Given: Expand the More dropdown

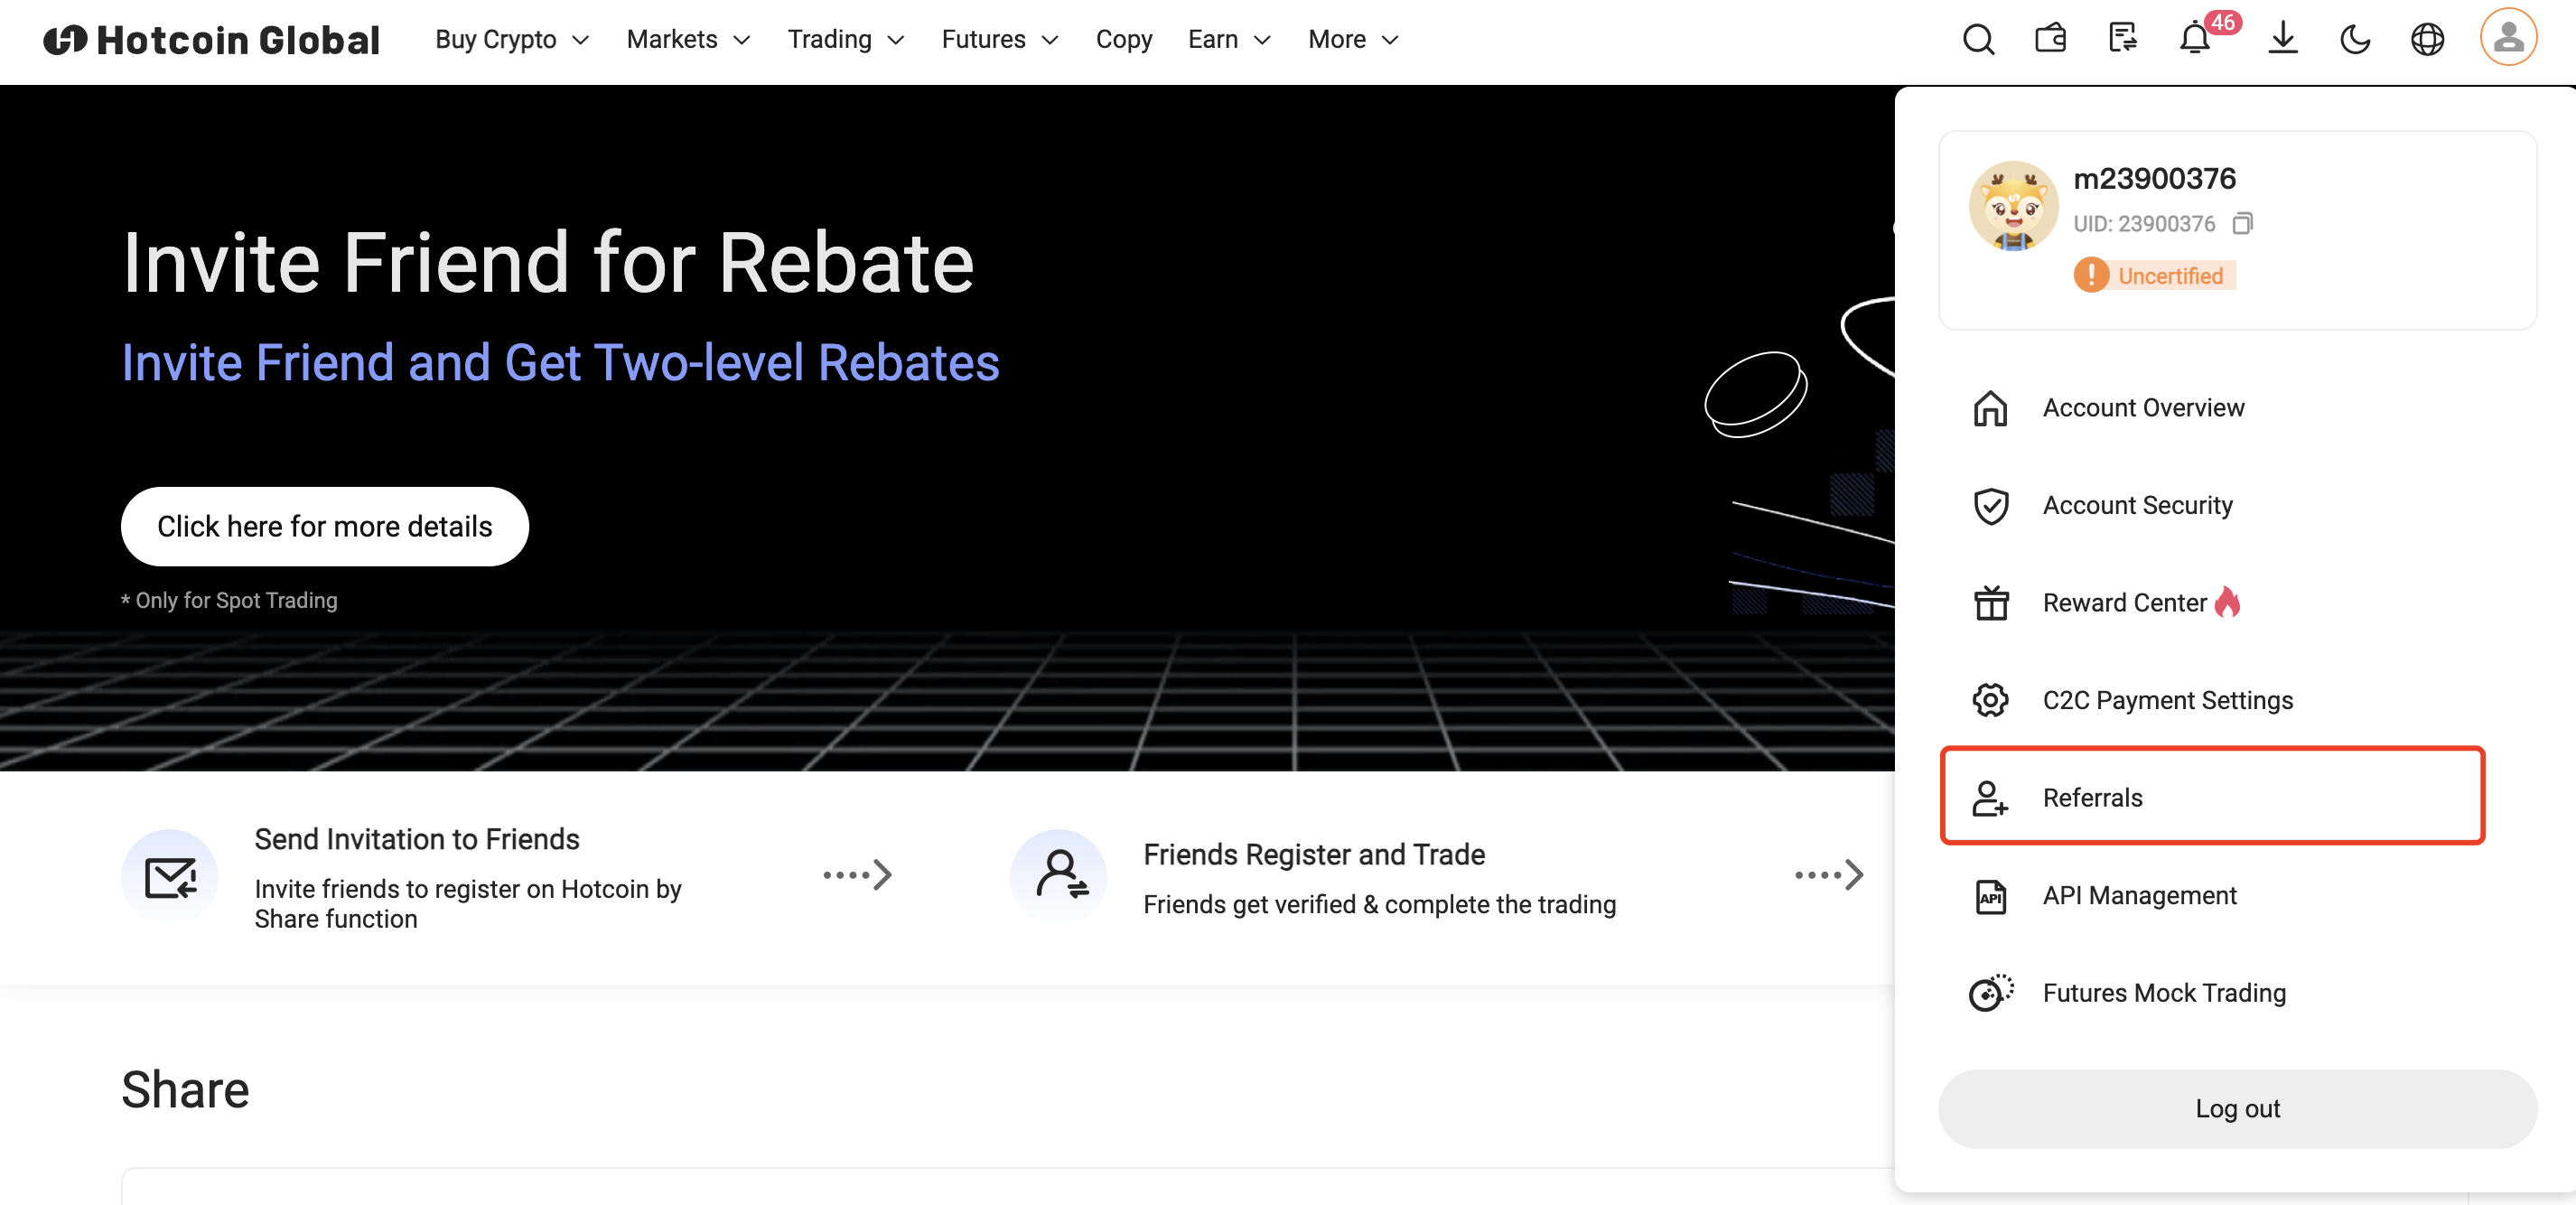Looking at the screenshot, I should [x=1352, y=40].
